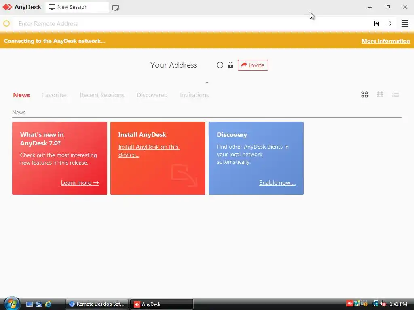The width and height of the screenshot is (414, 310).
Task: Open the Recent Sessions tab
Action: coord(102,95)
